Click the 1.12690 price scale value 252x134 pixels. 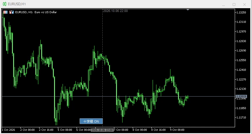point(241,51)
